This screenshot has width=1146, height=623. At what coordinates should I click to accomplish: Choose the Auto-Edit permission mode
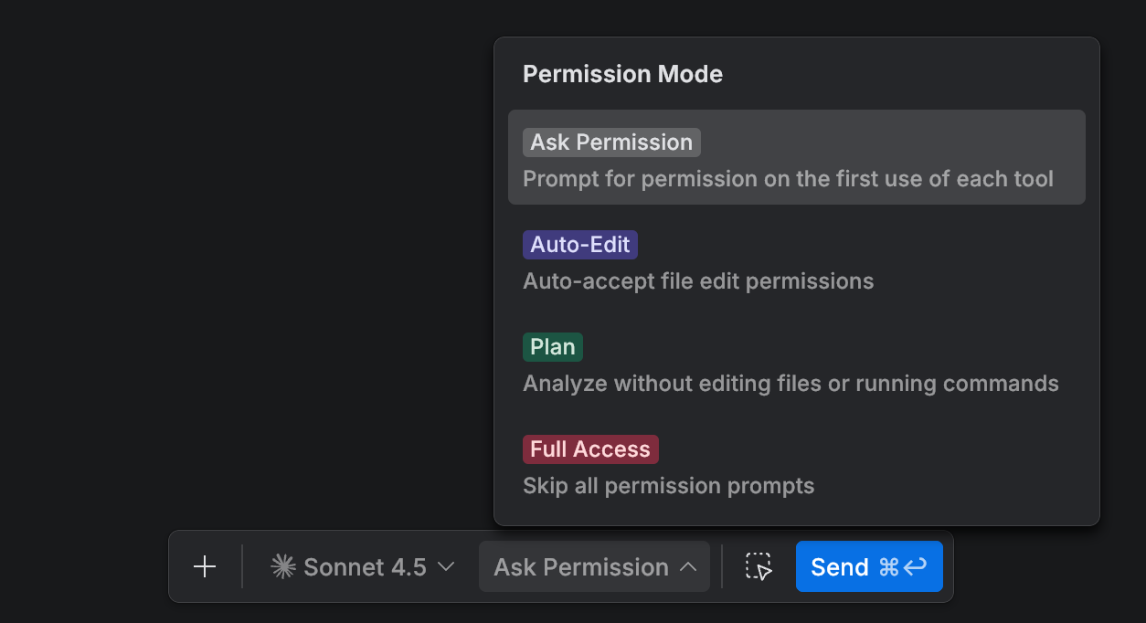796,262
